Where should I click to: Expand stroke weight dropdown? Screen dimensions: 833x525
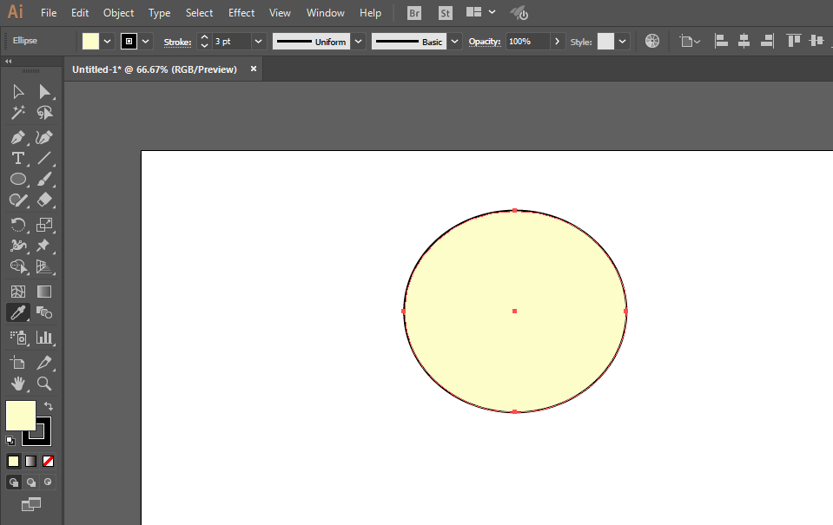(x=258, y=42)
